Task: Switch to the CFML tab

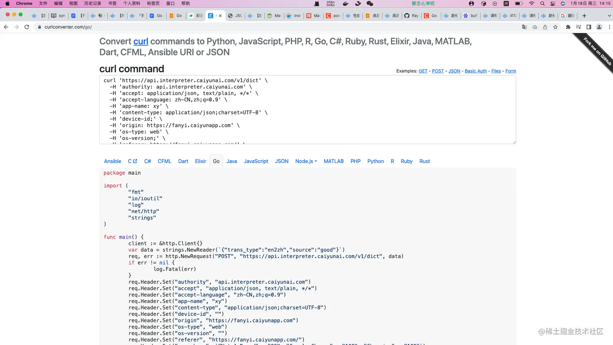Action: tap(164, 161)
